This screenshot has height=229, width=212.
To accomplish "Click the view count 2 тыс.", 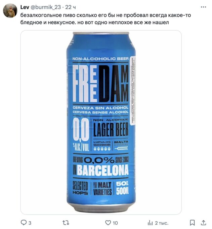I will (162, 223).
